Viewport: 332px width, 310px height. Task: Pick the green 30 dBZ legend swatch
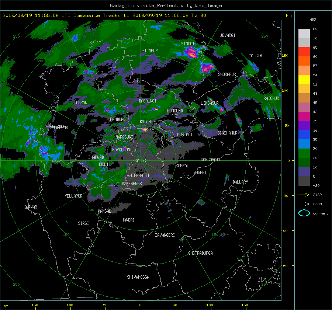click(304, 153)
